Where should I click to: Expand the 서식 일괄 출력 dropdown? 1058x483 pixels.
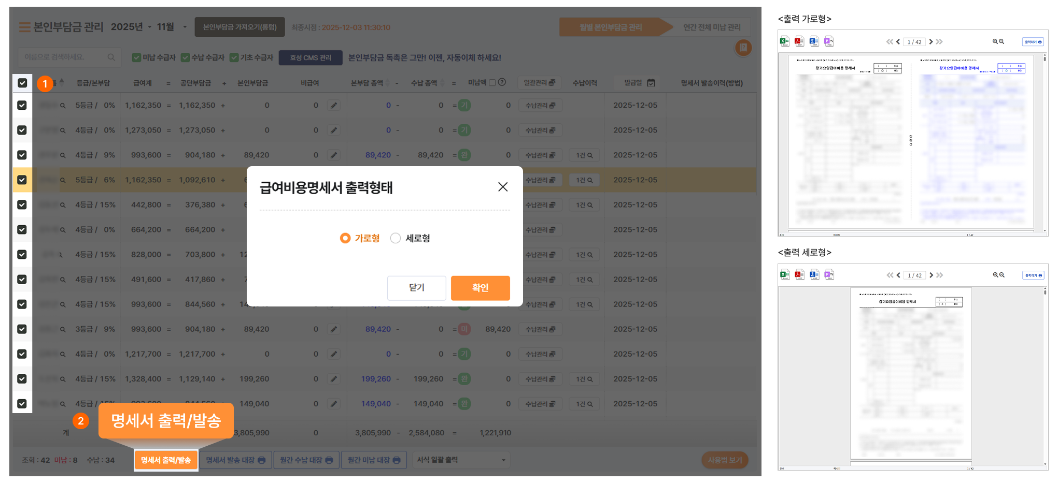pos(461,460)
